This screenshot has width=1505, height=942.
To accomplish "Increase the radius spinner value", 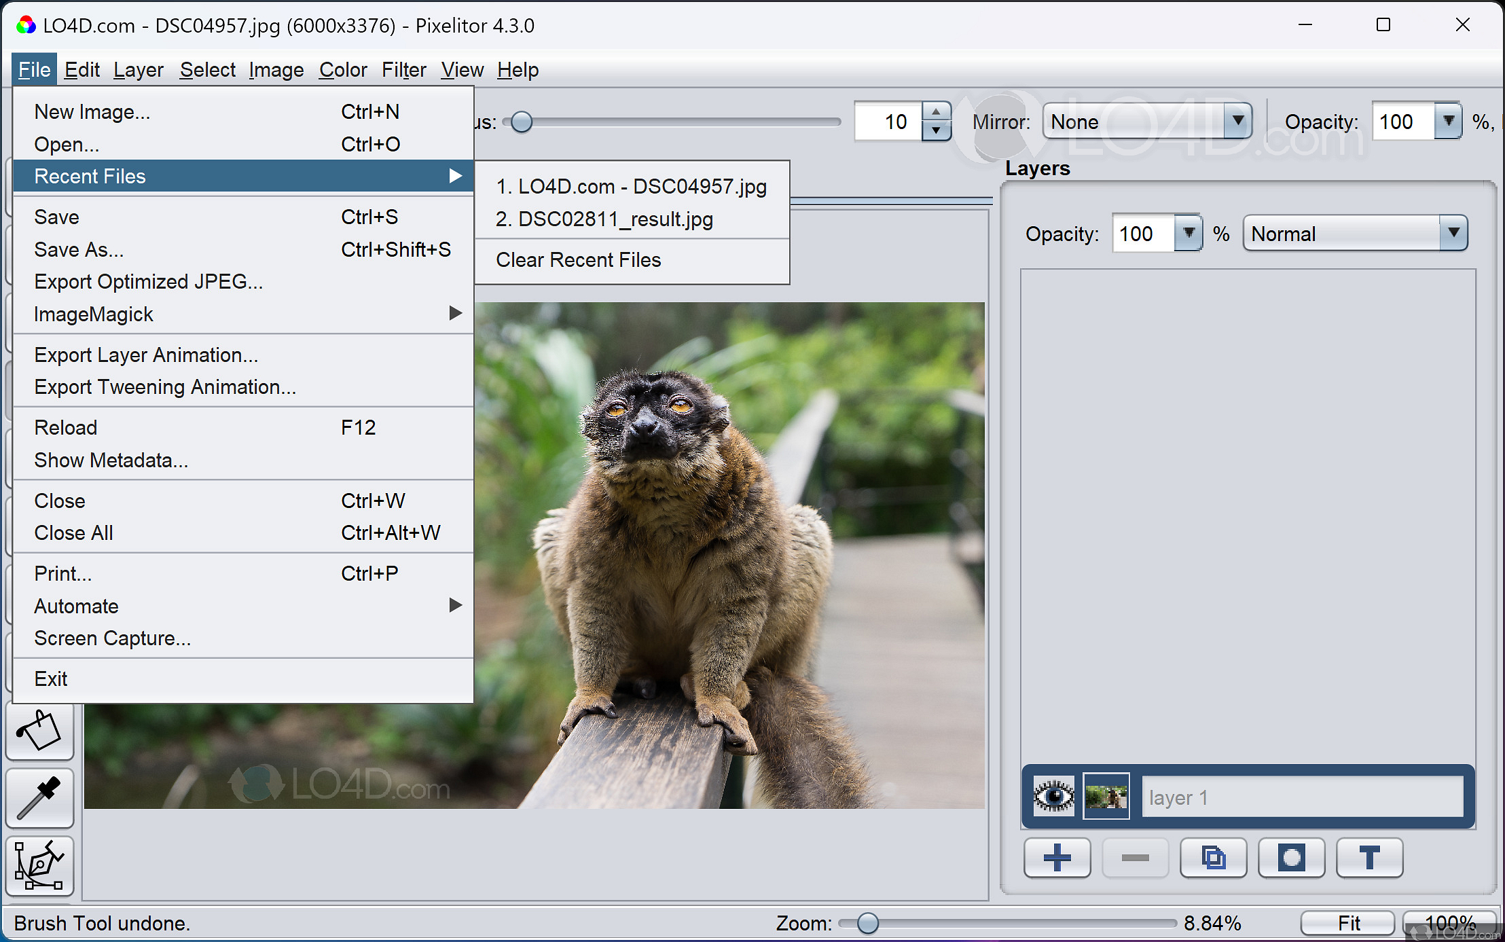I will point(936,112).
